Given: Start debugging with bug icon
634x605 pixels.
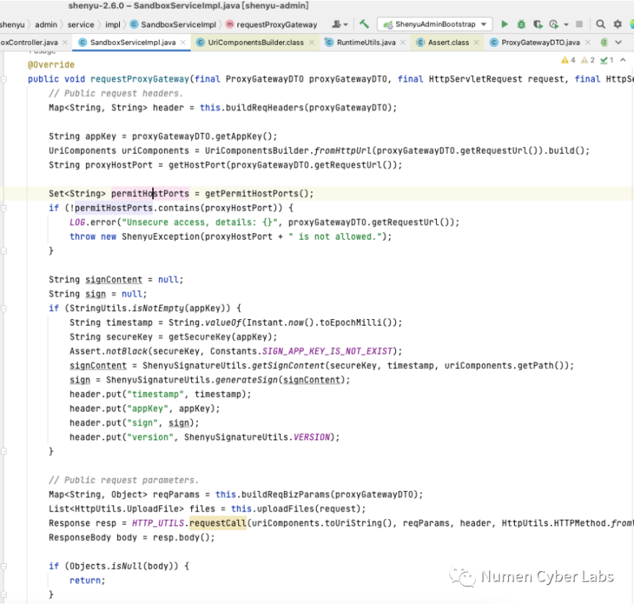Looking at the screenshot, I should (x=521, y=24).
